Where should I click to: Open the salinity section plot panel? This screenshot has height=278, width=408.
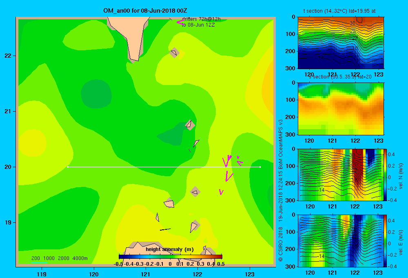[x=341, y=109]
